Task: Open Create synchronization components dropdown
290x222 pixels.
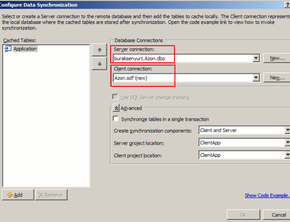Action: (243, 130)
